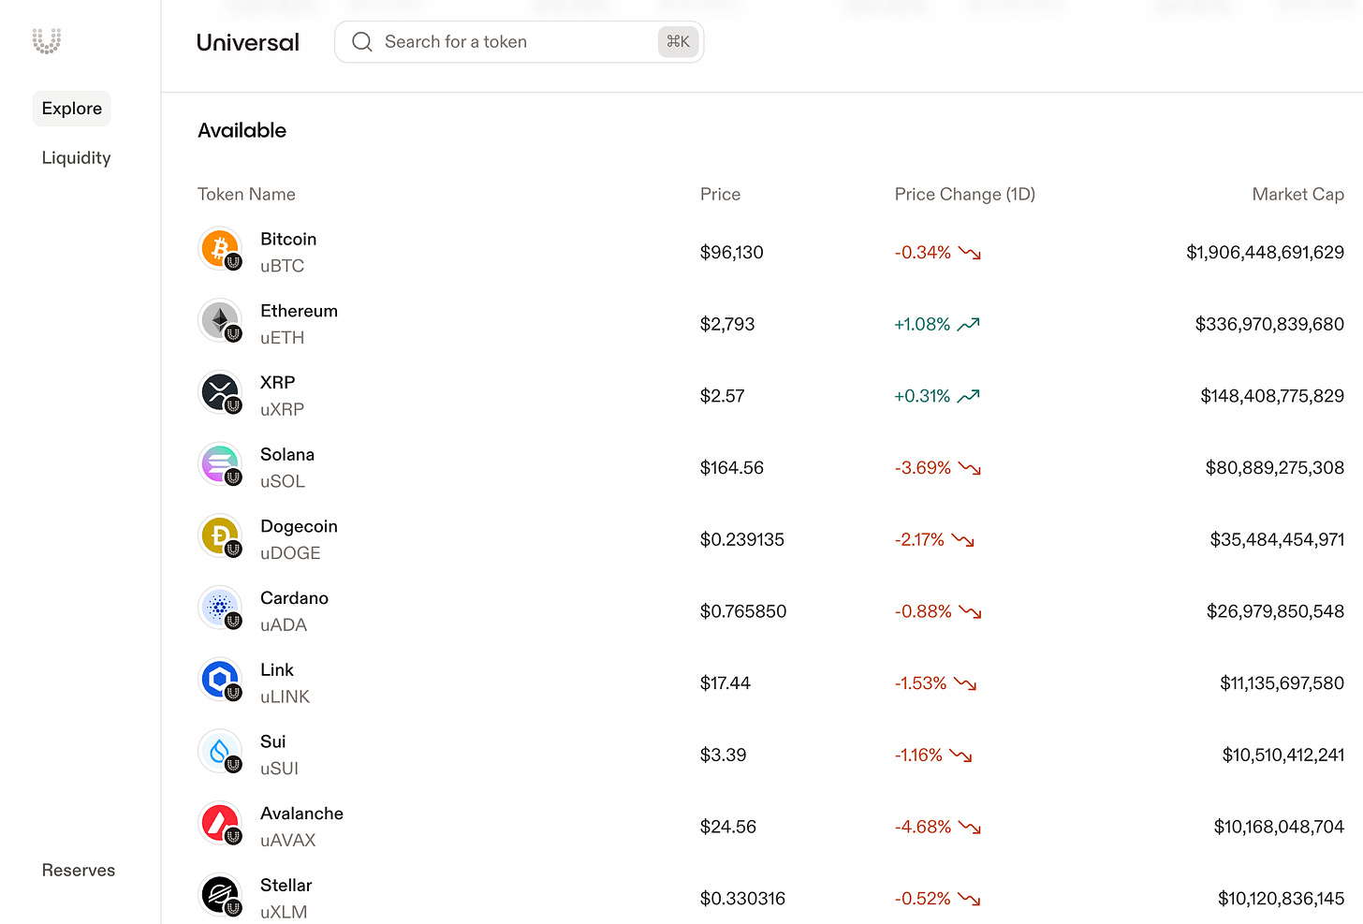Open the Ethereum token name
This screenshot has height=924, width=1363.
pos(299,311)
